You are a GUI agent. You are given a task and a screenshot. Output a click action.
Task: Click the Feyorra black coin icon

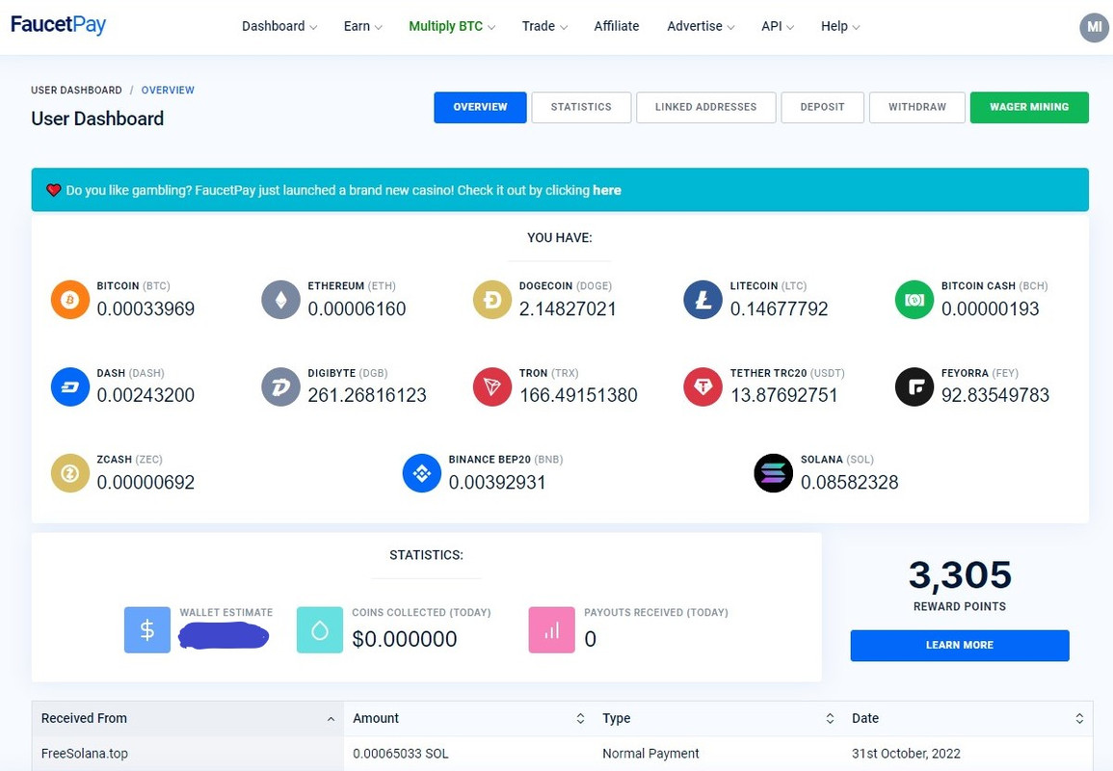coord(914,386)
